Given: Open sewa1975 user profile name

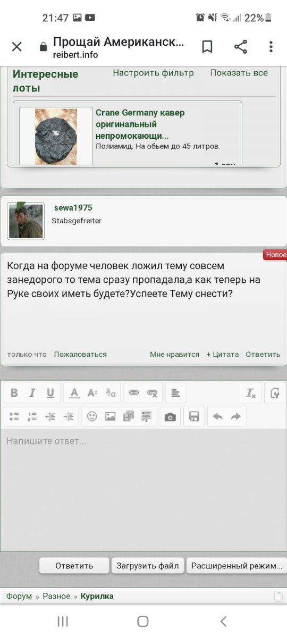Looking at the screenshot, I should pyautogui.click(x=73, y=208).
